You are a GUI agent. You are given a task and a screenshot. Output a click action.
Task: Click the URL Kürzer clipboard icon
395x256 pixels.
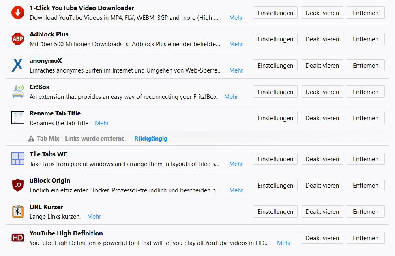pyautogui.click(x=17, y=211)
